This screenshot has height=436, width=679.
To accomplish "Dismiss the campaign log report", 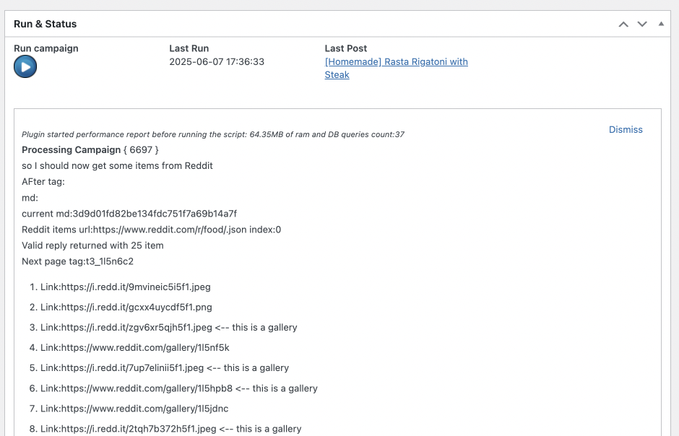I will point(626,129).
